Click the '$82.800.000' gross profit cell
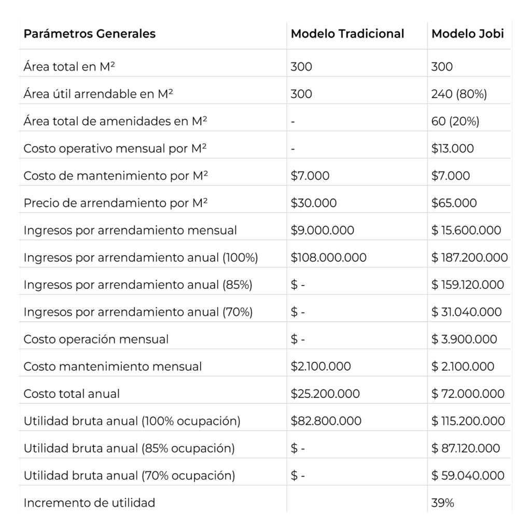Image resolution: width=531 pixels, height=531 pixels. [x=326, y=421]
